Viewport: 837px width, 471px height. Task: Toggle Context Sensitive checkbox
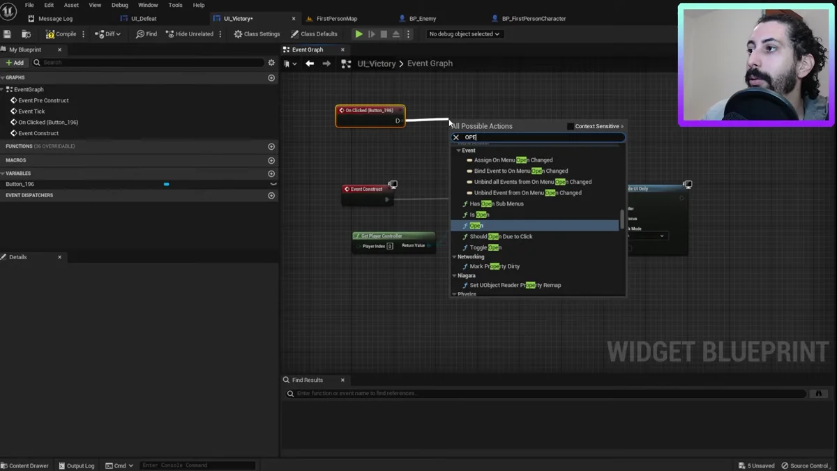[x=571, y=126]
